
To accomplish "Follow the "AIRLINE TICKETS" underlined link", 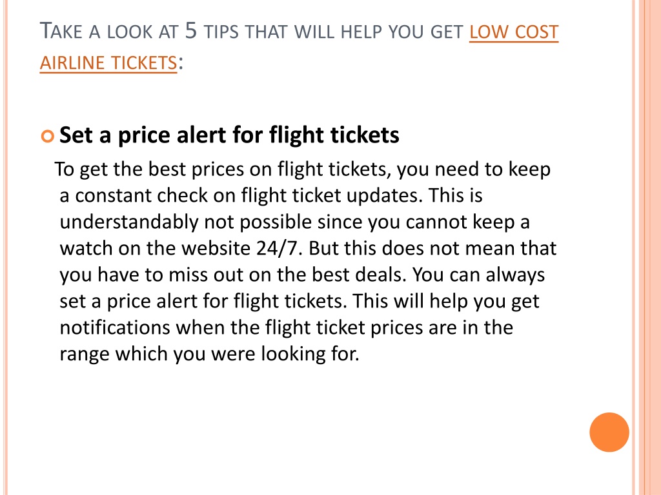I will coord(108,63).
